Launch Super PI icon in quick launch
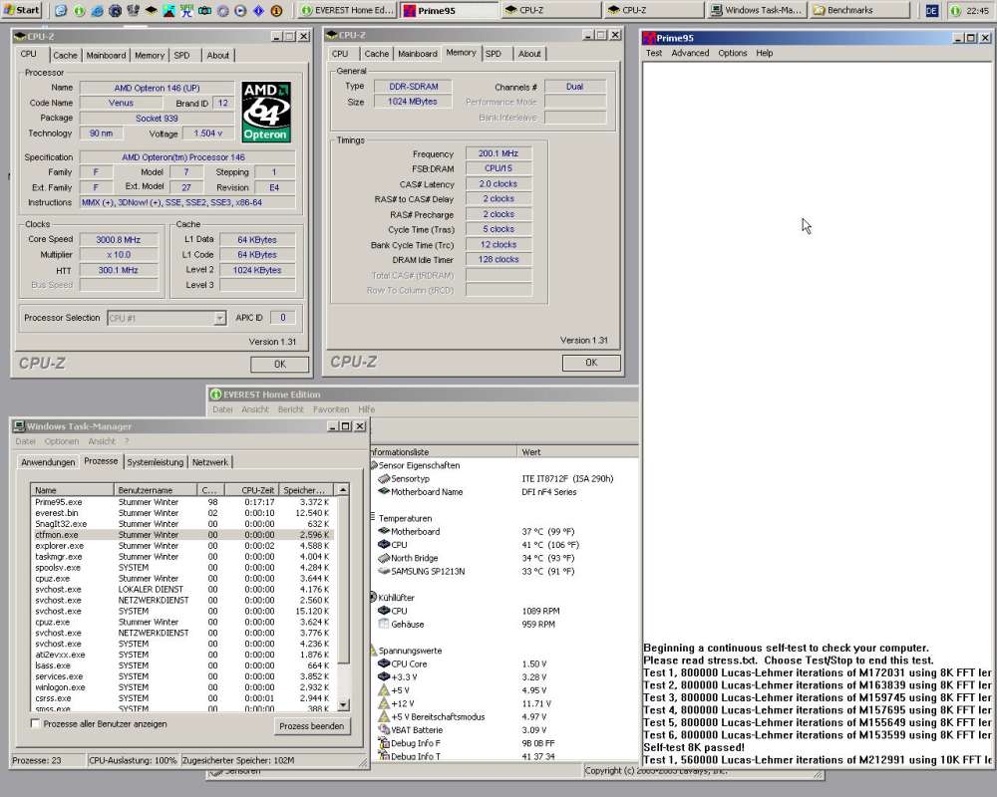 coord(187,10)
